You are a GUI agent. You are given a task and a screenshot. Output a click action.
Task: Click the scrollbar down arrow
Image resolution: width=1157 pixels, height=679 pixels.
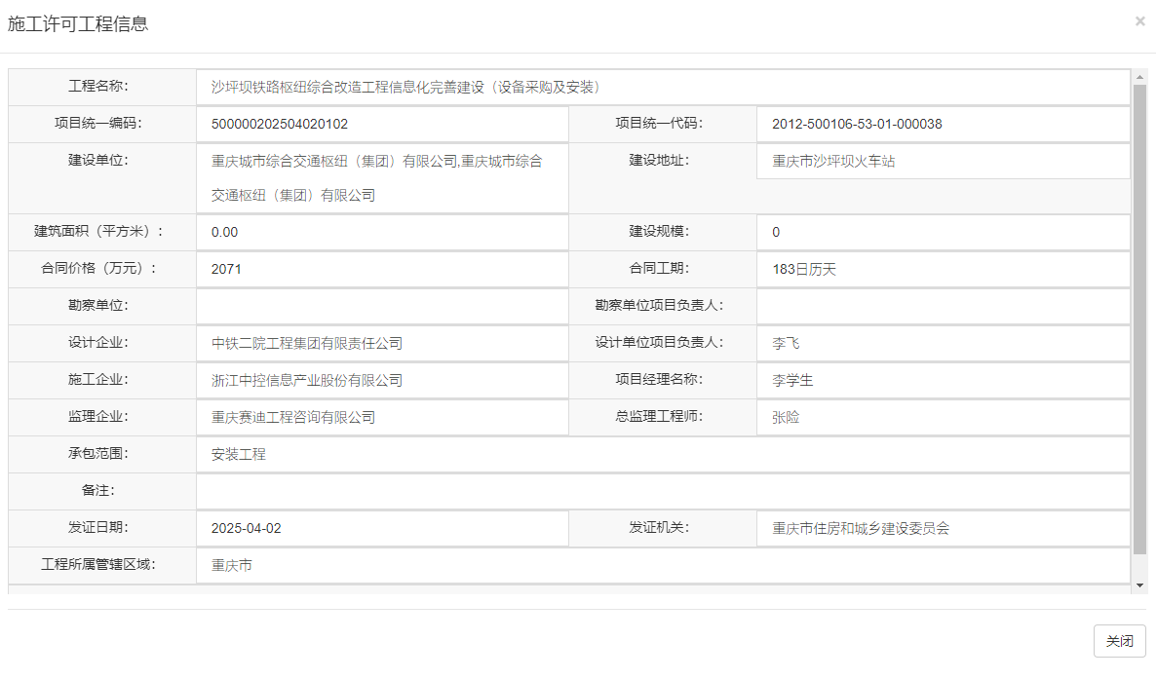1140,585
